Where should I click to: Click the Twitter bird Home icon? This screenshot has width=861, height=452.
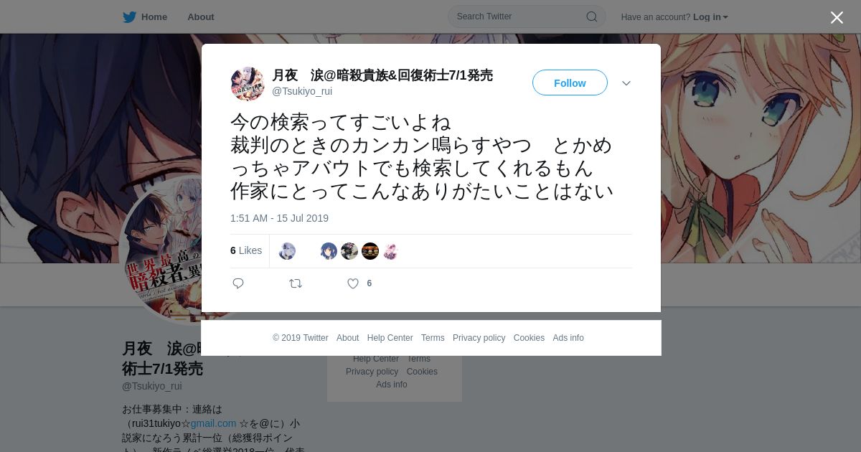[129, 17]
